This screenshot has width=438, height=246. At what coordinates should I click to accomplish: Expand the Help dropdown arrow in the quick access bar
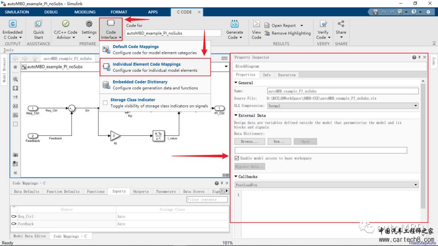tap(420, 12)
